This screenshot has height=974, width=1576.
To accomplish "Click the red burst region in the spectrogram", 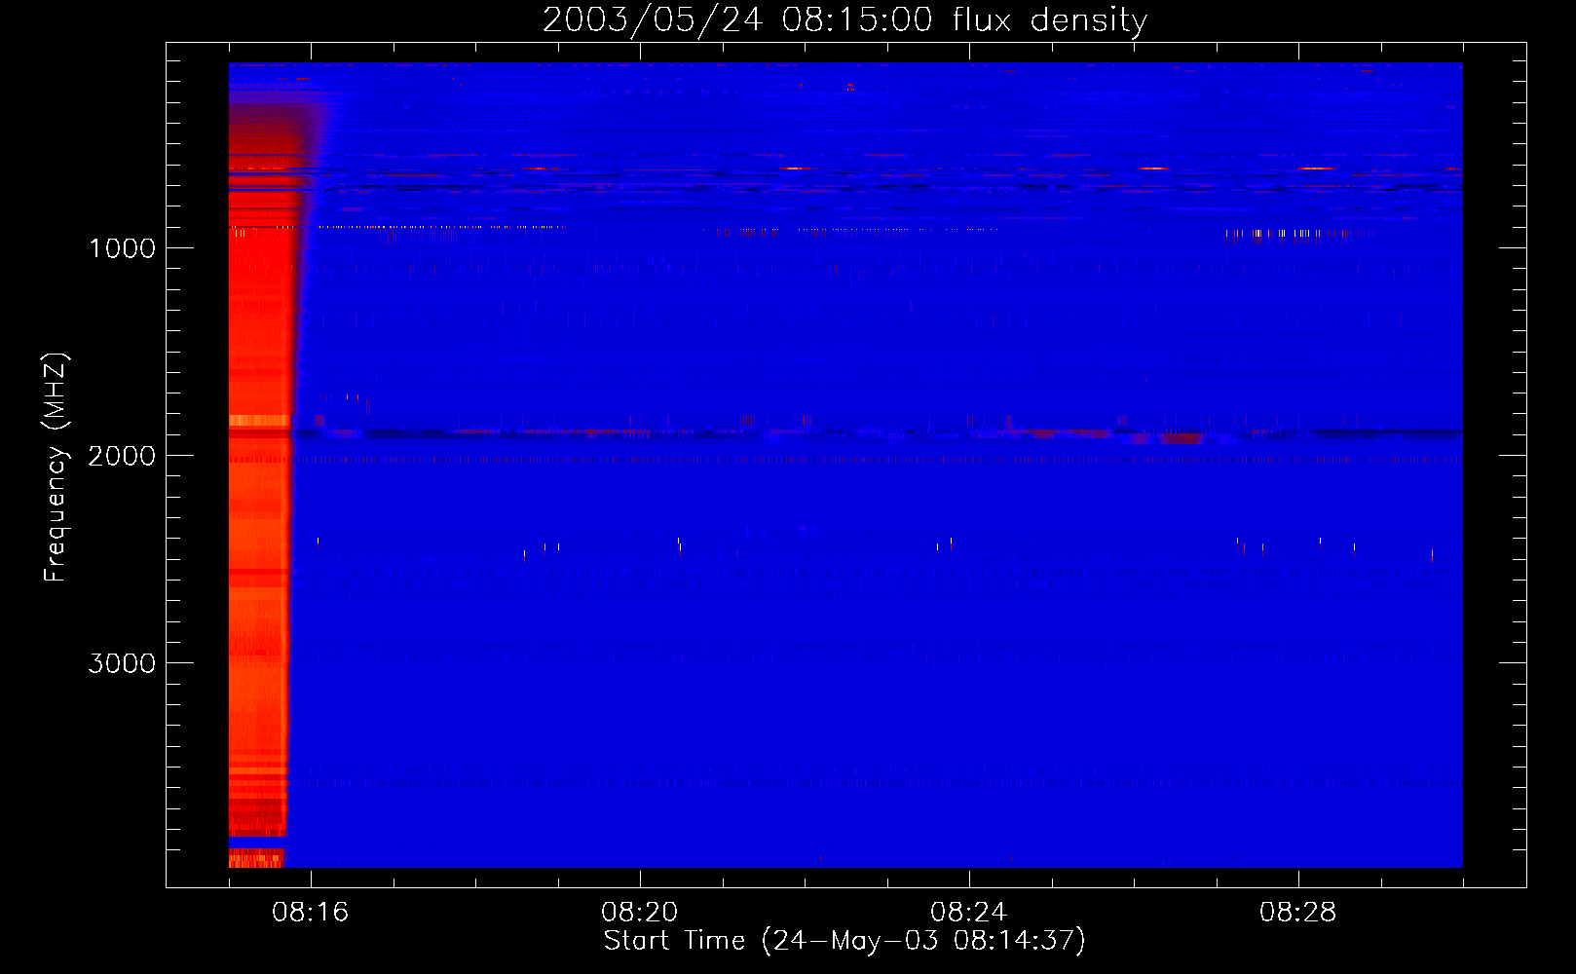I will [261, 487].
